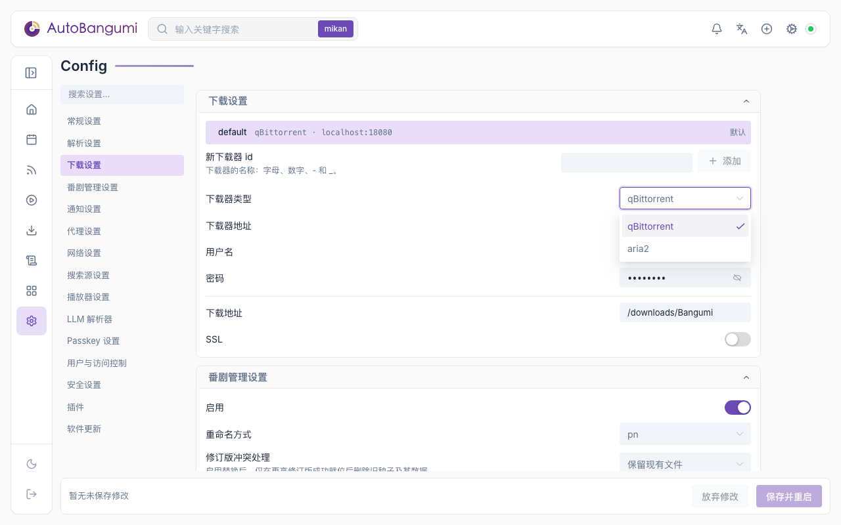Select the config gear icon in sidebar
841x525 pixels.
32,321
